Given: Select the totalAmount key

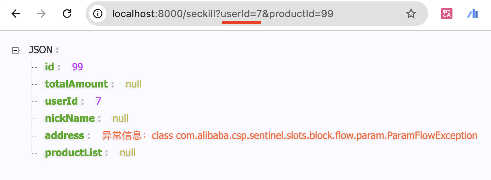Looking at the screenshot, I should point(76,84).
